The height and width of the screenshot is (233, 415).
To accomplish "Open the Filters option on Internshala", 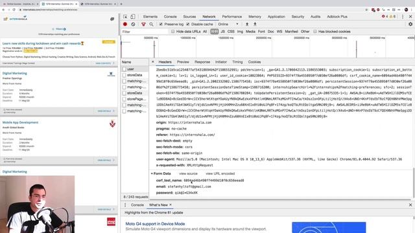I will coord(59,29).
